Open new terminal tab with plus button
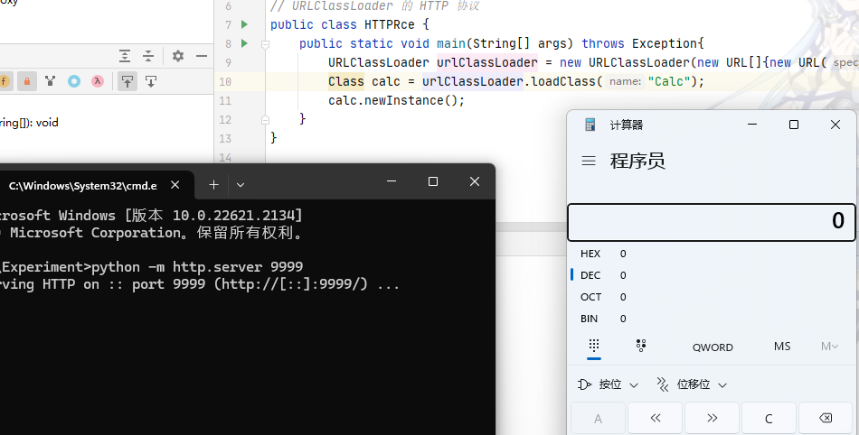The height and width of the screenshot is (435, 859). click(x=213, y=185)
